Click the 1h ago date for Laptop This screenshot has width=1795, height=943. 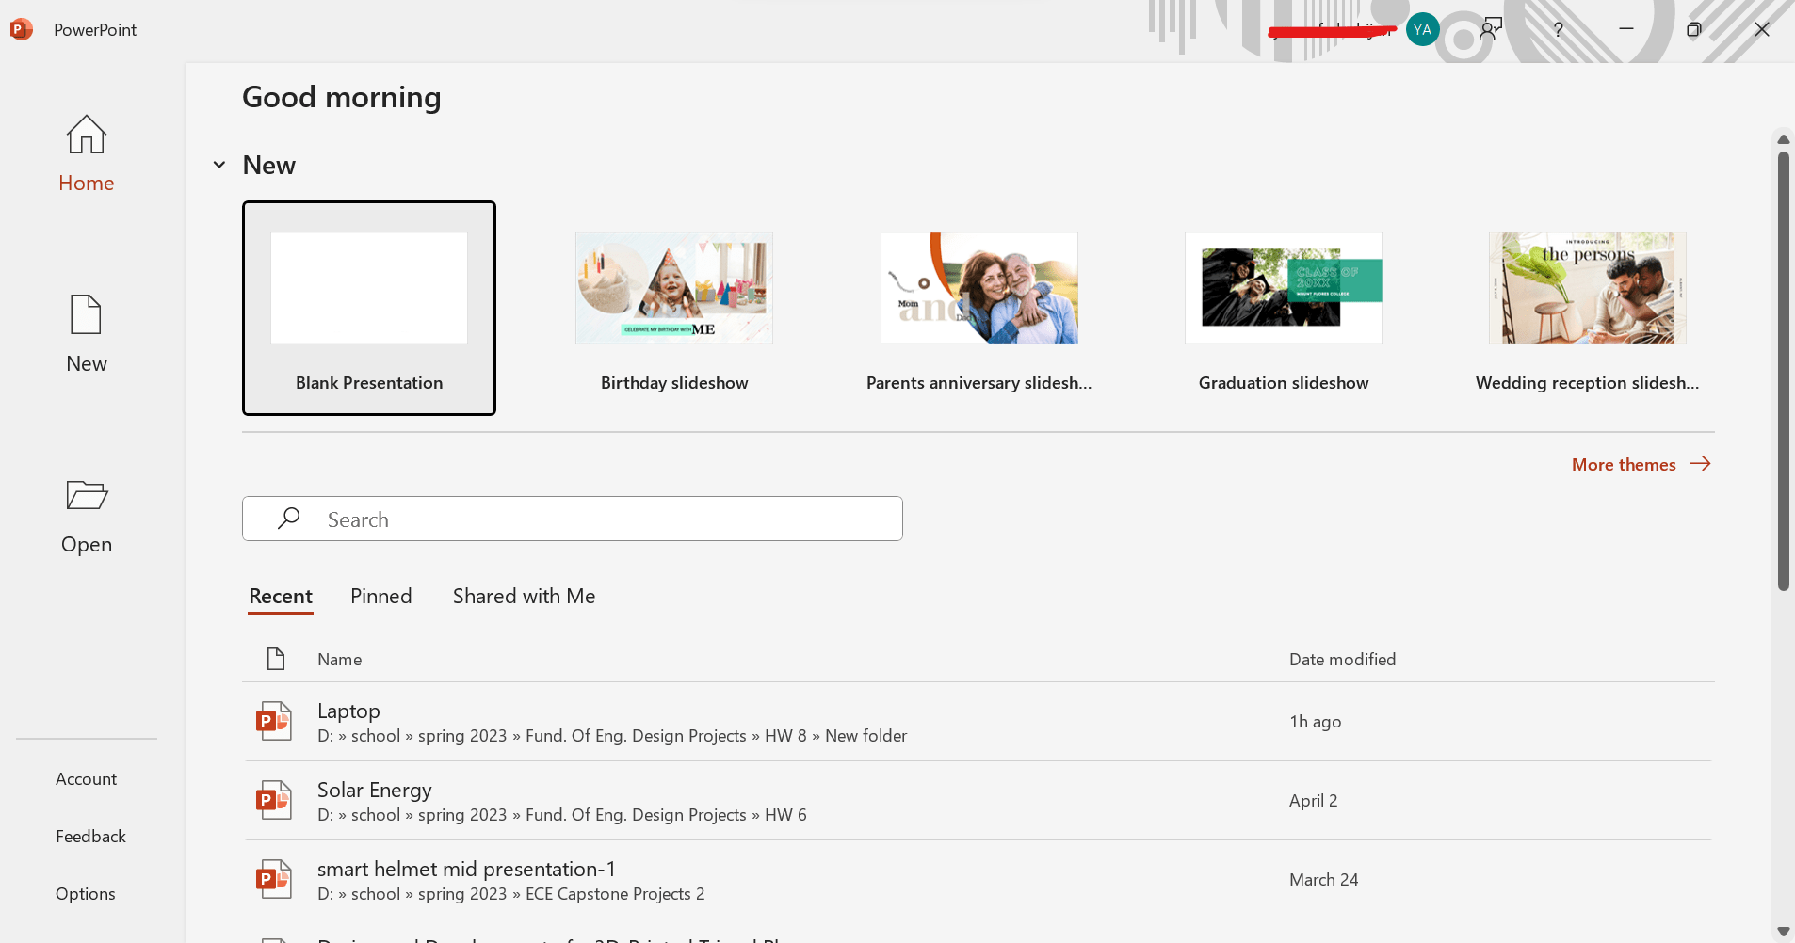[1315, 722]
